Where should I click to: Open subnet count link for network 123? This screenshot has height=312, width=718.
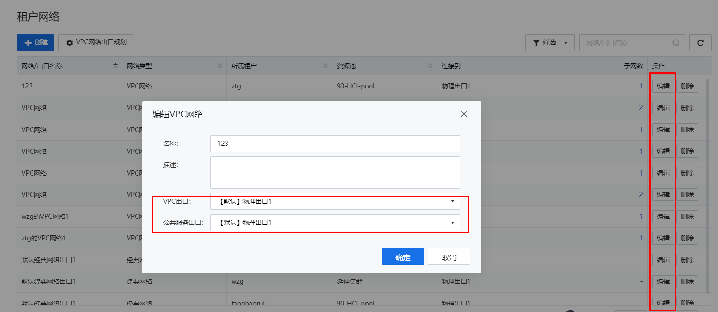pos(641,86)
